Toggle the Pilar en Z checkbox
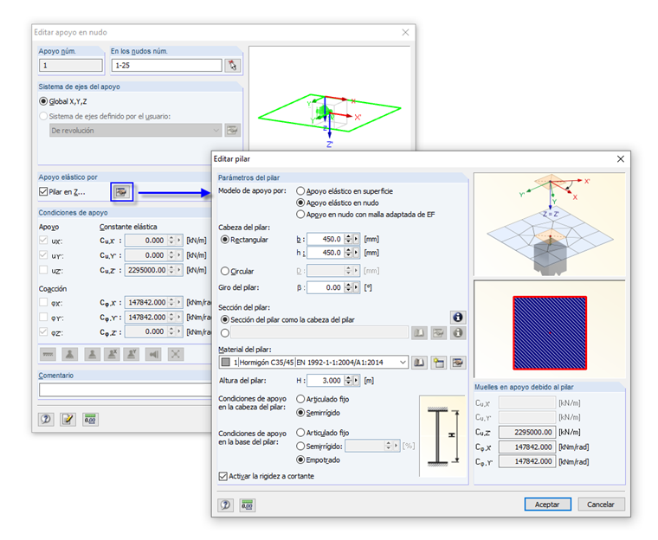 (x=43, y=192)
